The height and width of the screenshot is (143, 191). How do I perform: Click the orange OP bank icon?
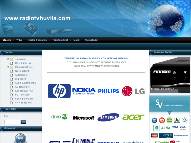[162, 120]
